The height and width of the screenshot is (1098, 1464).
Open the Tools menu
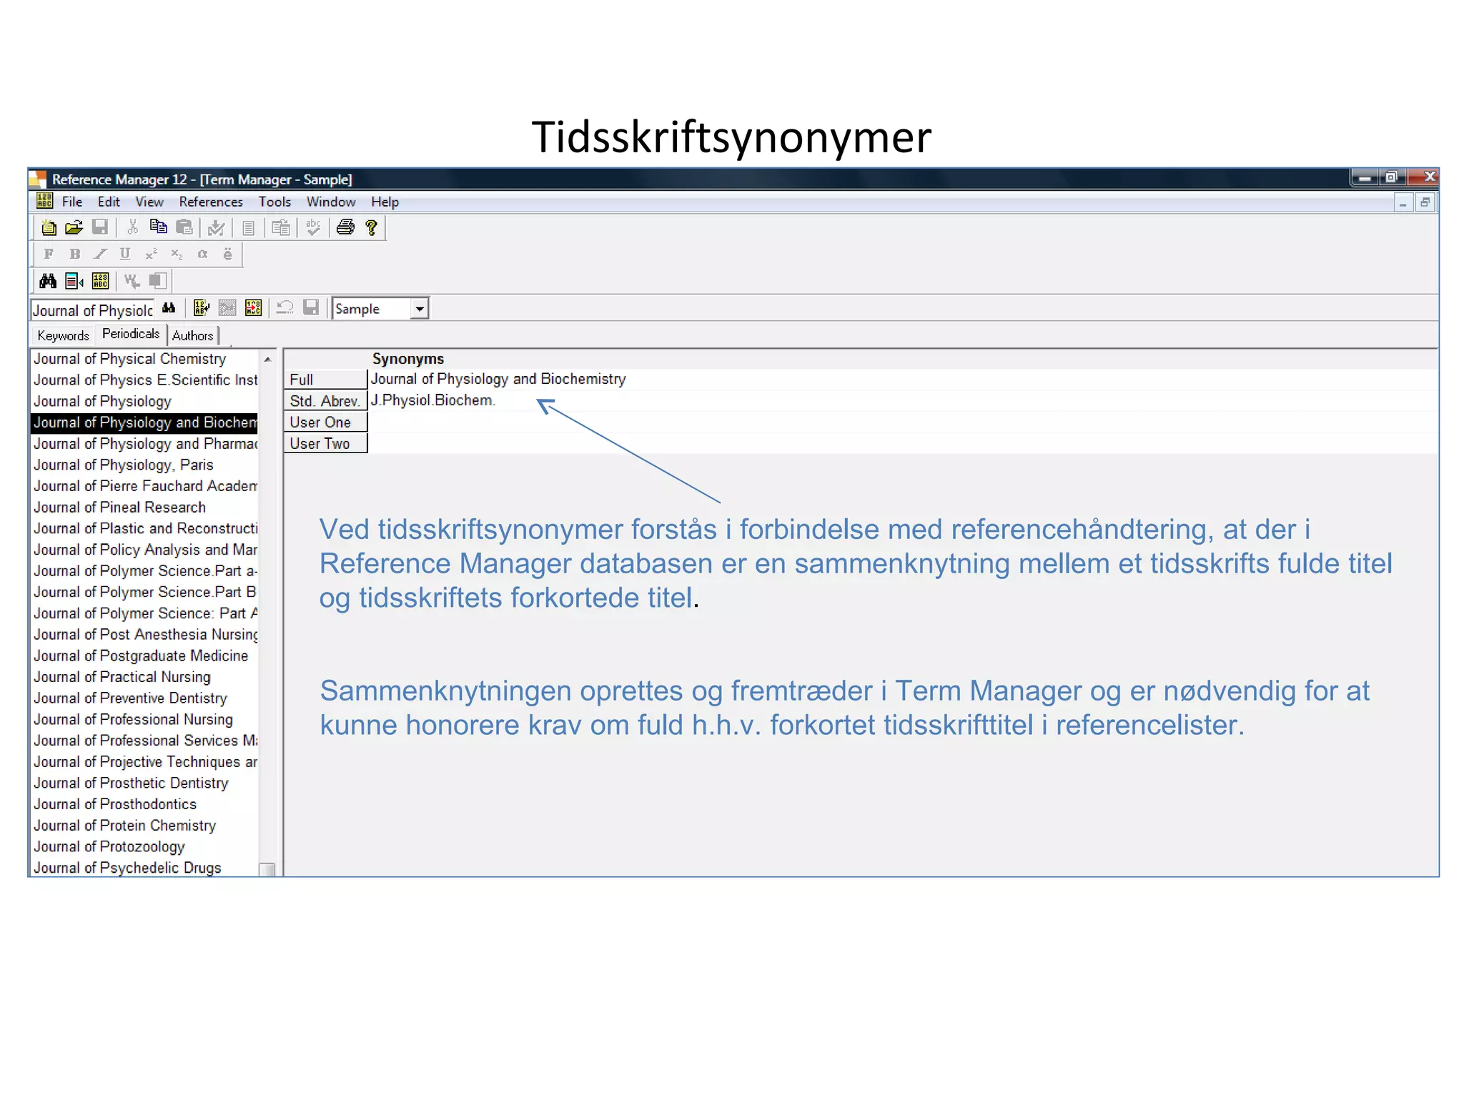coord(274,202)
